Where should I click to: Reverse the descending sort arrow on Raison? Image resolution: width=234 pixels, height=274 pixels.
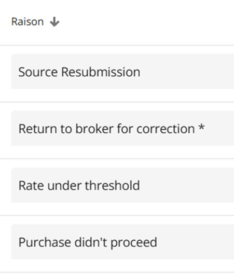tap(54, 22)
